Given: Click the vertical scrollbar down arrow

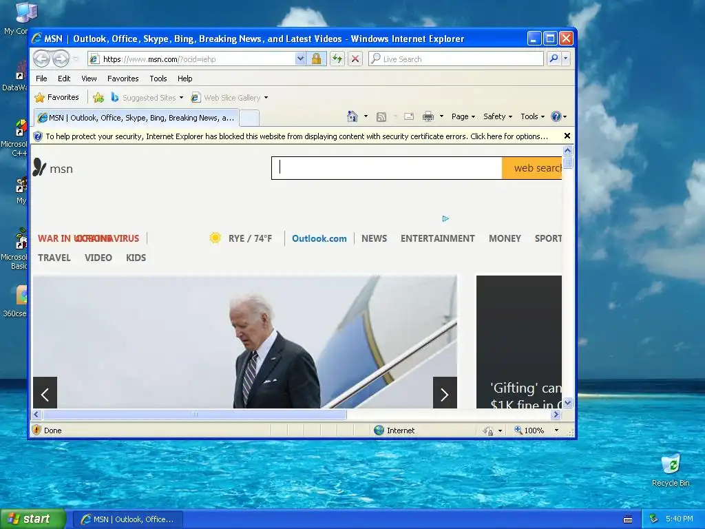Looking at the screenshot, I should click(x=567, y=402).
